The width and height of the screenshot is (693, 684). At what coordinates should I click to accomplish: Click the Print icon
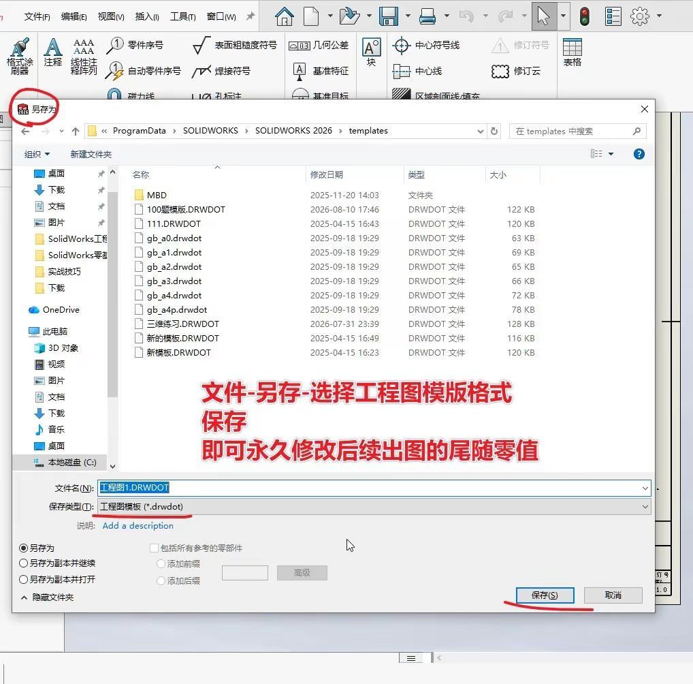click(x=428, y=16)
